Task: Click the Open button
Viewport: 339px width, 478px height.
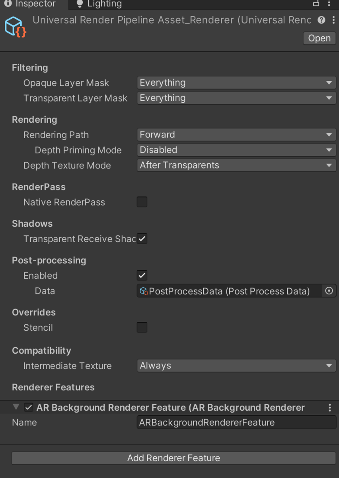Action: coord(319,38)
